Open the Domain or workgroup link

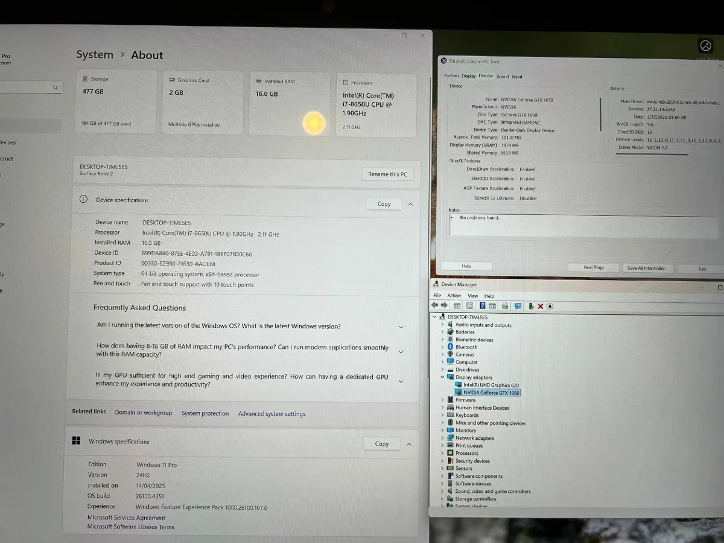click(144, 413)
